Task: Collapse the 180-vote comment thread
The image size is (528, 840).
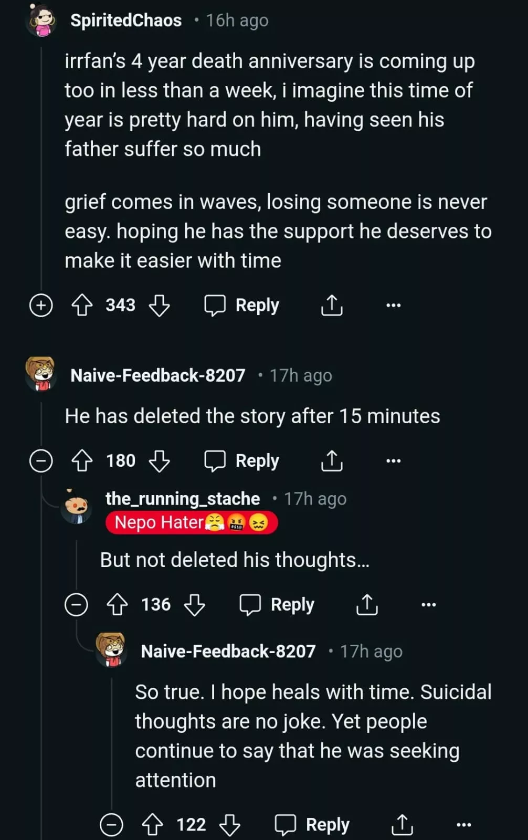Action: (x=41, y=461)
